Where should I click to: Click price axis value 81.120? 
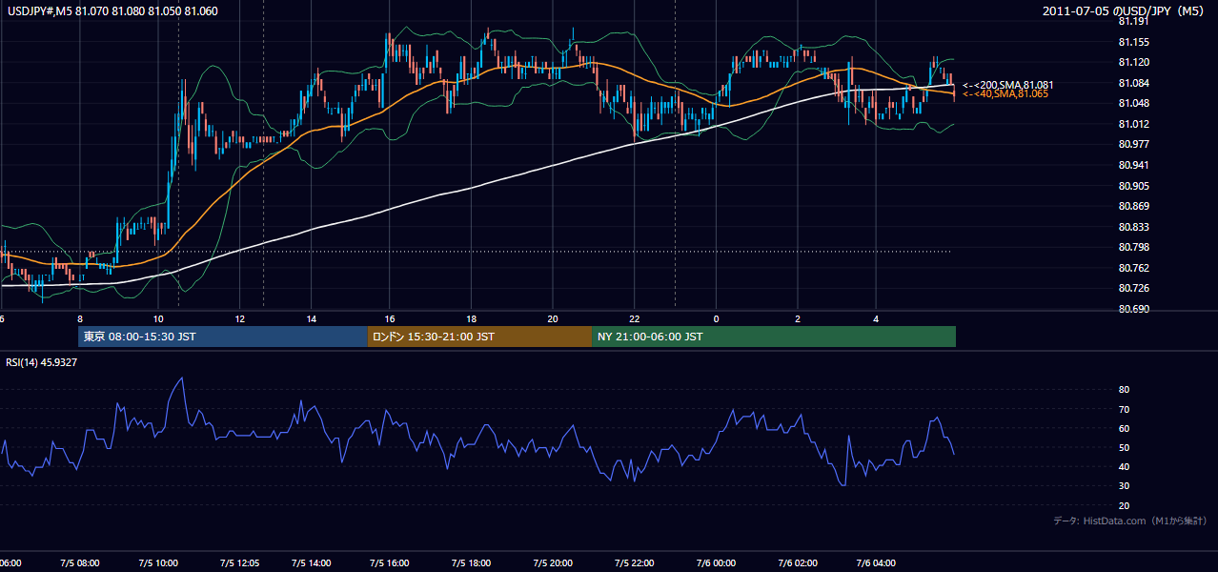tap(1133, 62)
